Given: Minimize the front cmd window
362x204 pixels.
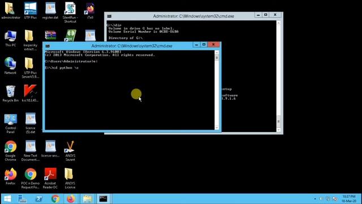Looking at the screenshot, I should point(196,45).
